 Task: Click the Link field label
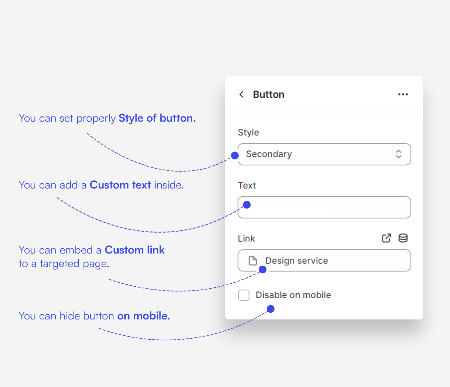pyautogui.click(x=246, y=239)
